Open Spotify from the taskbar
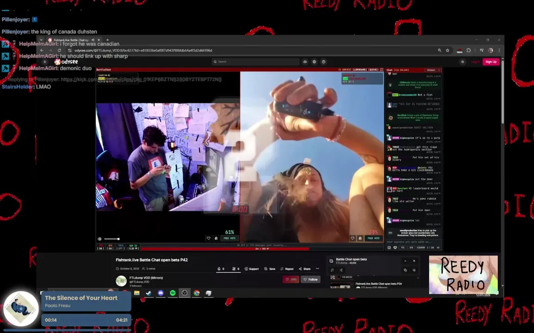Image resolution: width=534 pixels, height=333 pixels. point(173,293)
